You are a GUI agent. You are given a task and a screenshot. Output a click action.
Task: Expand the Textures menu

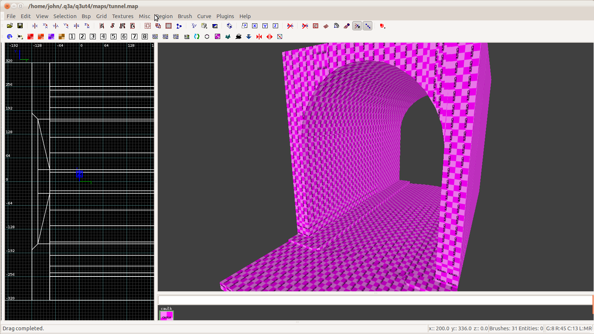[123, 16]
